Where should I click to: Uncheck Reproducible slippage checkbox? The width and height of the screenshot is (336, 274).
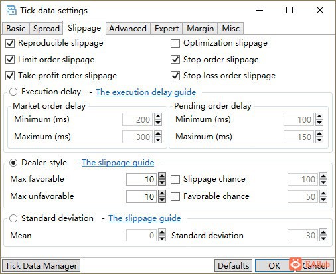tap(10, 43)
